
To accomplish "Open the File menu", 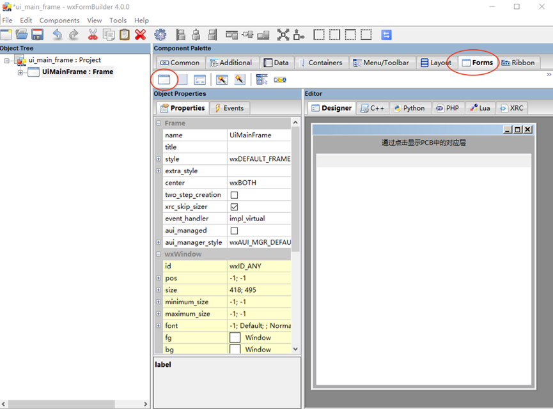I will click(7, 20).
